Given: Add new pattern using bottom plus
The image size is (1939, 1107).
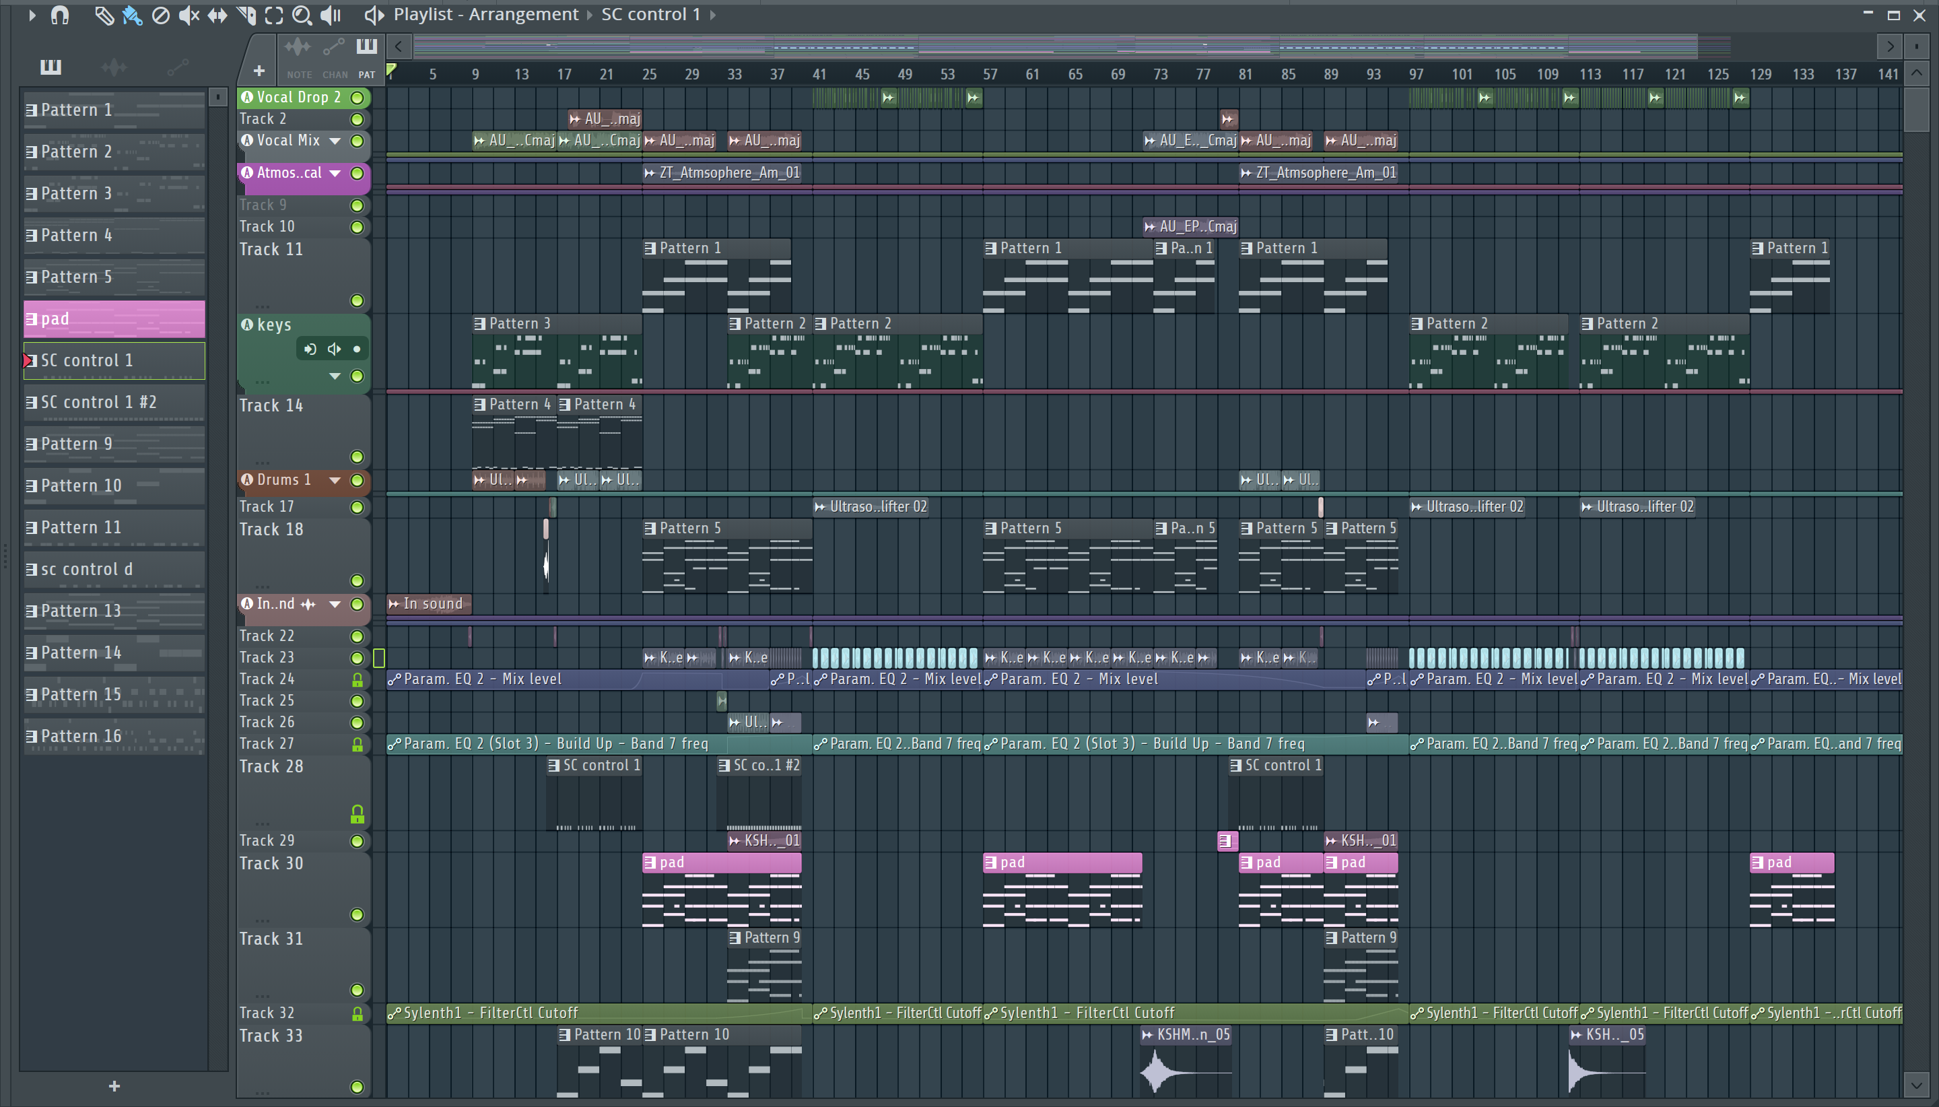Looking at the screenshot, I should click(114, 1085).
